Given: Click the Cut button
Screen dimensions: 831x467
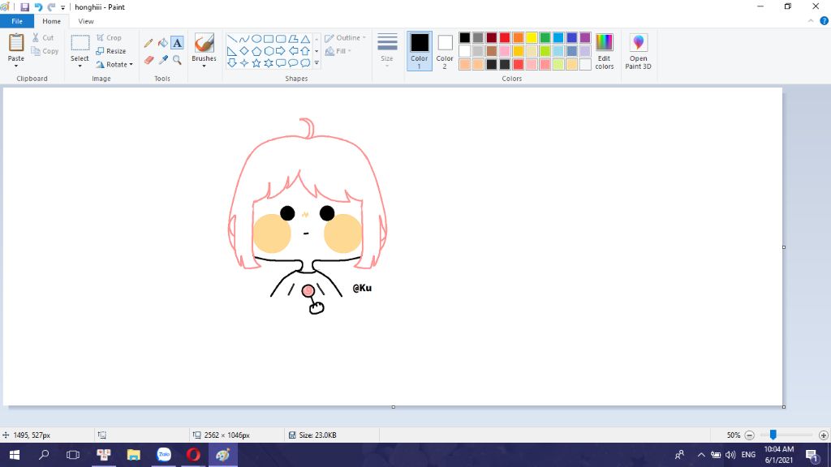Looking at the screenshot, I should pyautogui.click(x=42, y=37).
